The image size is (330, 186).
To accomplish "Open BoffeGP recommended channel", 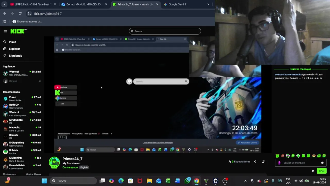I will click(22, 106).
